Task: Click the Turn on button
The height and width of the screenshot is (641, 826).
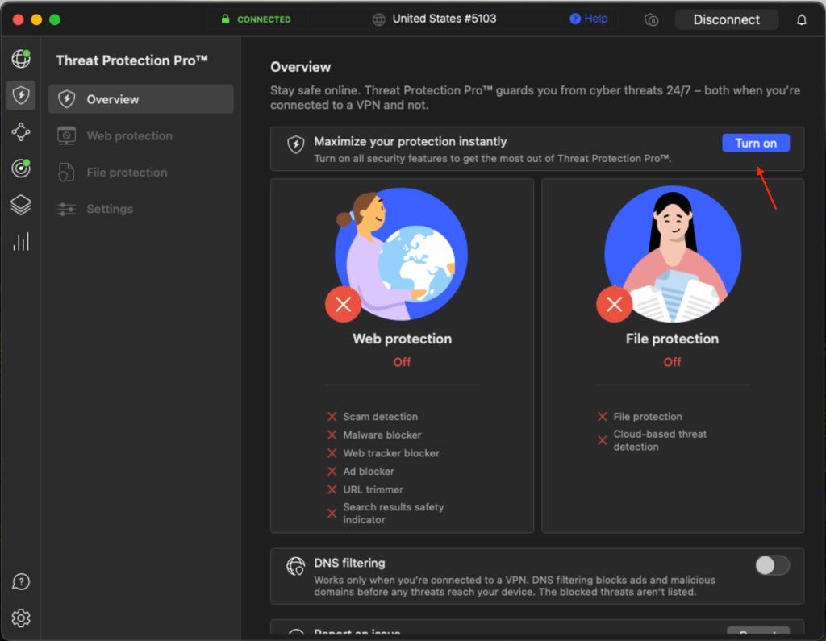Action: (755, 144)
